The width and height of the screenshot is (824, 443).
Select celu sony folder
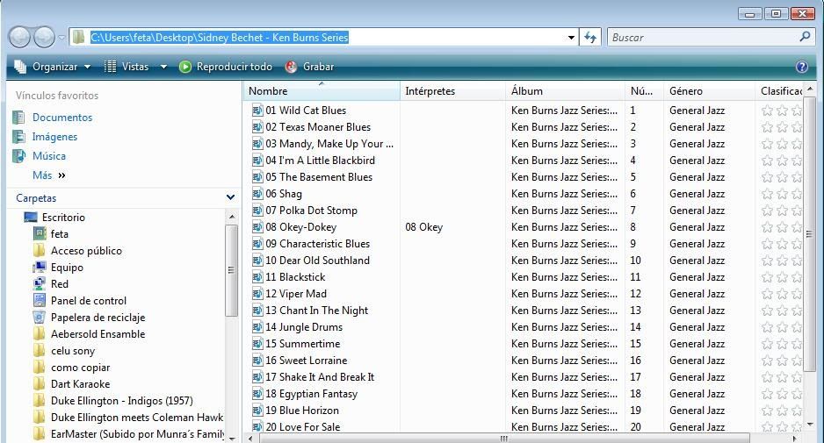[73, 351]
